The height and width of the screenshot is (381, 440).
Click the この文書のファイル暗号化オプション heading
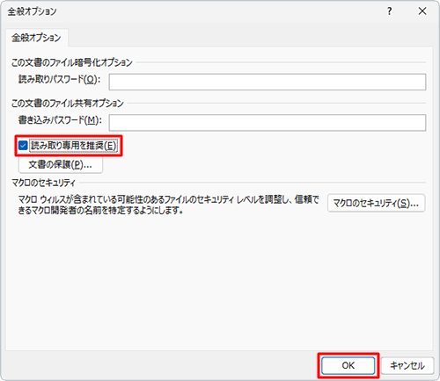[72, 62]
